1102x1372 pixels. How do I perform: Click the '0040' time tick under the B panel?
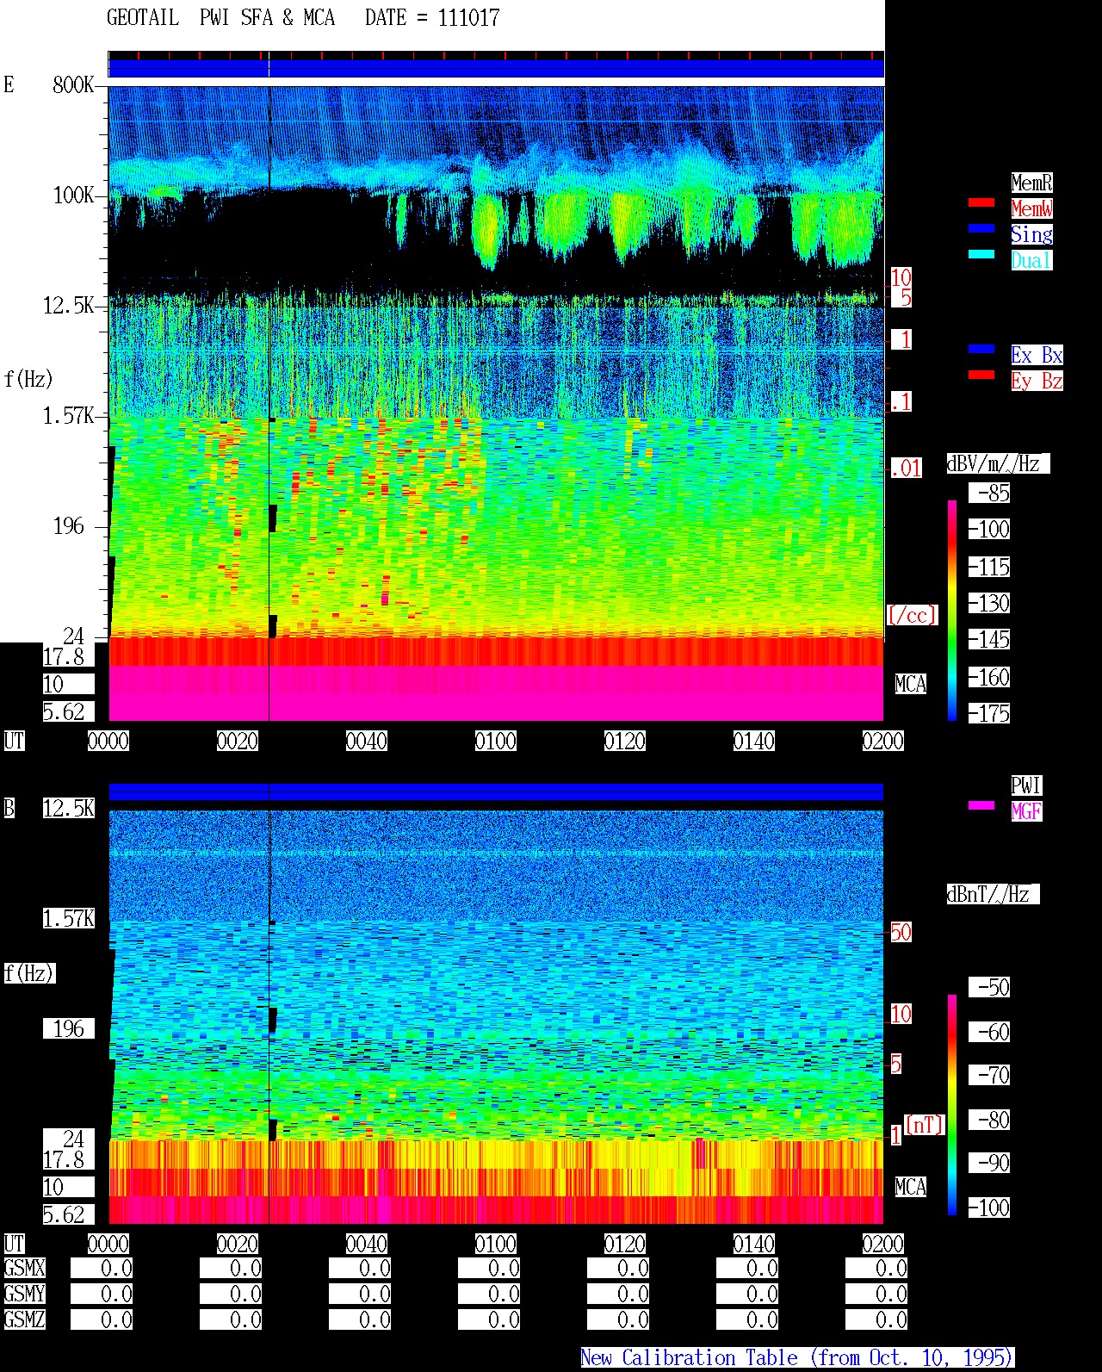click(367, 1245)
